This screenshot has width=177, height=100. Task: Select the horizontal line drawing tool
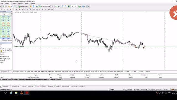tap(4, 9)
